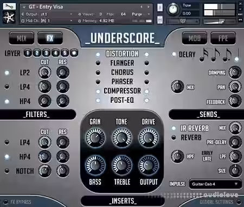Select the DISTORTION insert effect
Viewport: 244px width, 207px height.
122,54
